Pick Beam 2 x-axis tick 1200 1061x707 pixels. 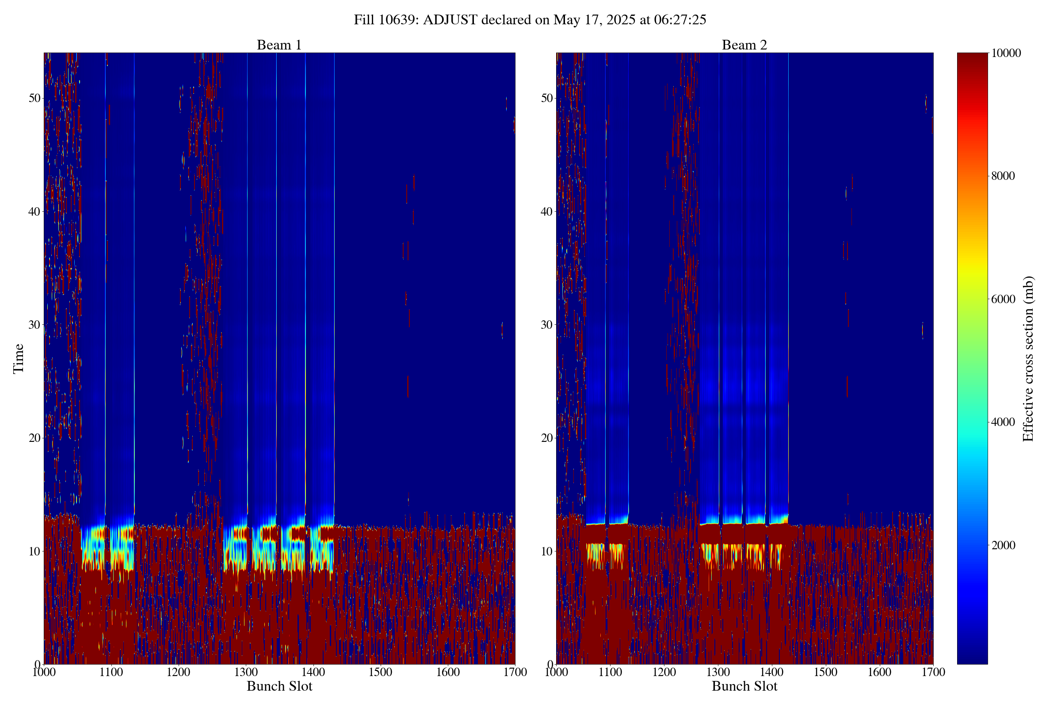(x=664, y=672)
